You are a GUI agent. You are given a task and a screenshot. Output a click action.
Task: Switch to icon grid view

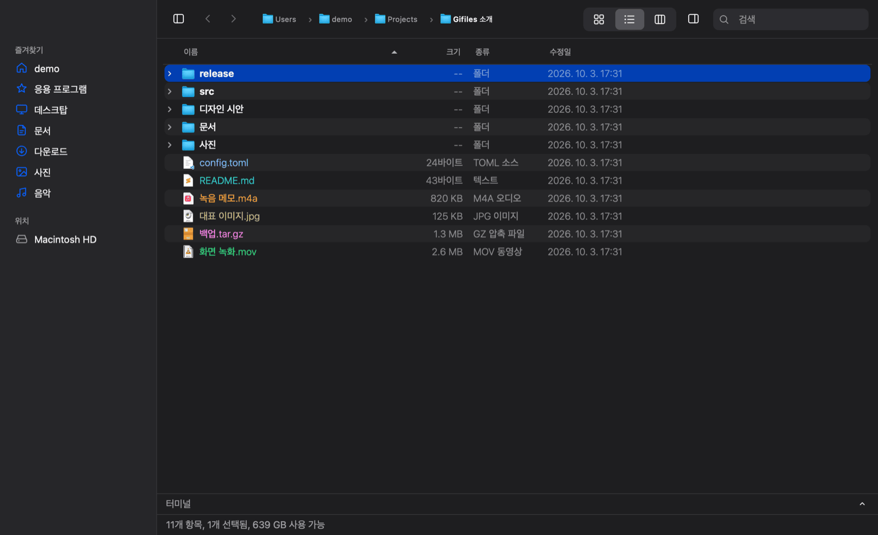click(x=599, y=20)
